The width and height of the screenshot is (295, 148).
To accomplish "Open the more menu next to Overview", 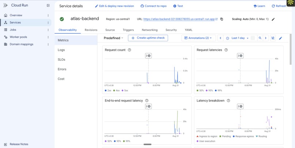I will pyautogui.click(x=48, y=15).
